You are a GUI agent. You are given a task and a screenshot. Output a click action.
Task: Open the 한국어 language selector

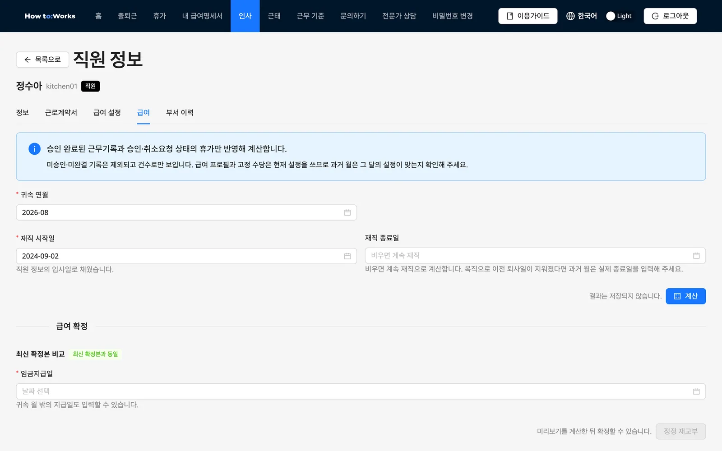pyautogui.click(x=582, y=16)
